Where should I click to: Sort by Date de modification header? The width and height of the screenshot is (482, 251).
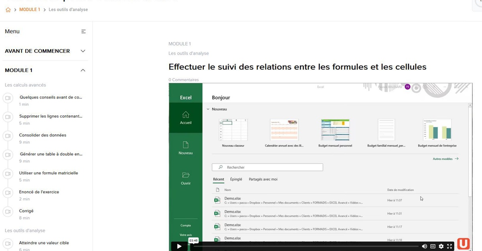[400, 190]
